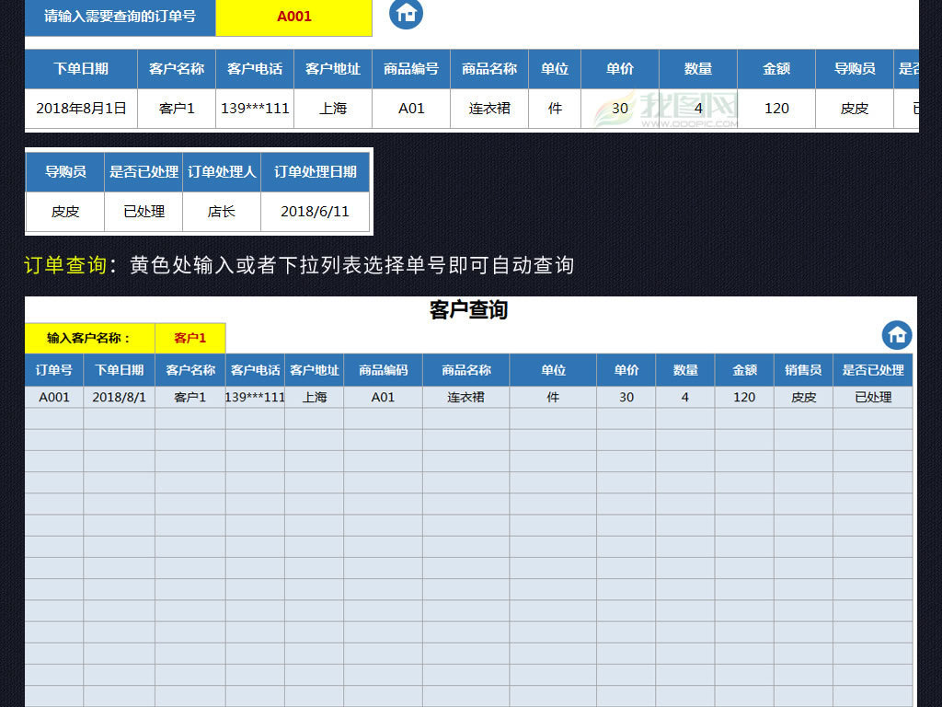
Task: Click the 销售员 column header
Action: pos(803,369)
